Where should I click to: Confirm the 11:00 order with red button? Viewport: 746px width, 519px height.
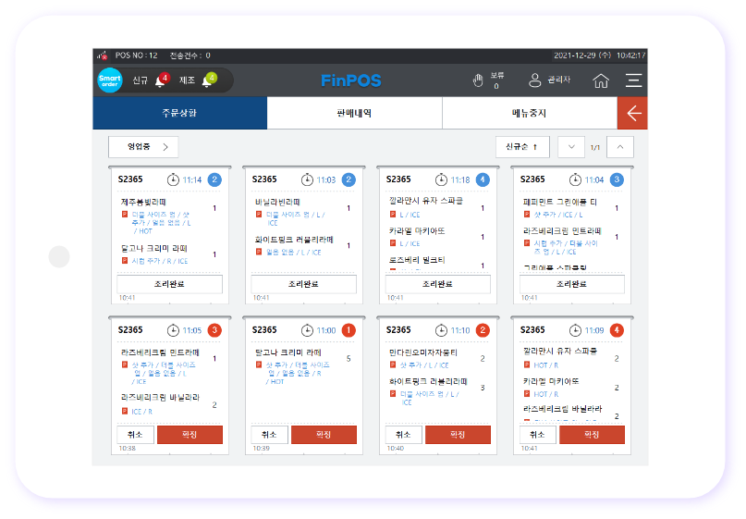point(324,434)
